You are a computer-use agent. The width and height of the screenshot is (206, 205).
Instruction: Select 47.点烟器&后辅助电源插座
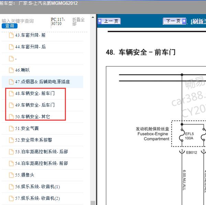(42, 82)
